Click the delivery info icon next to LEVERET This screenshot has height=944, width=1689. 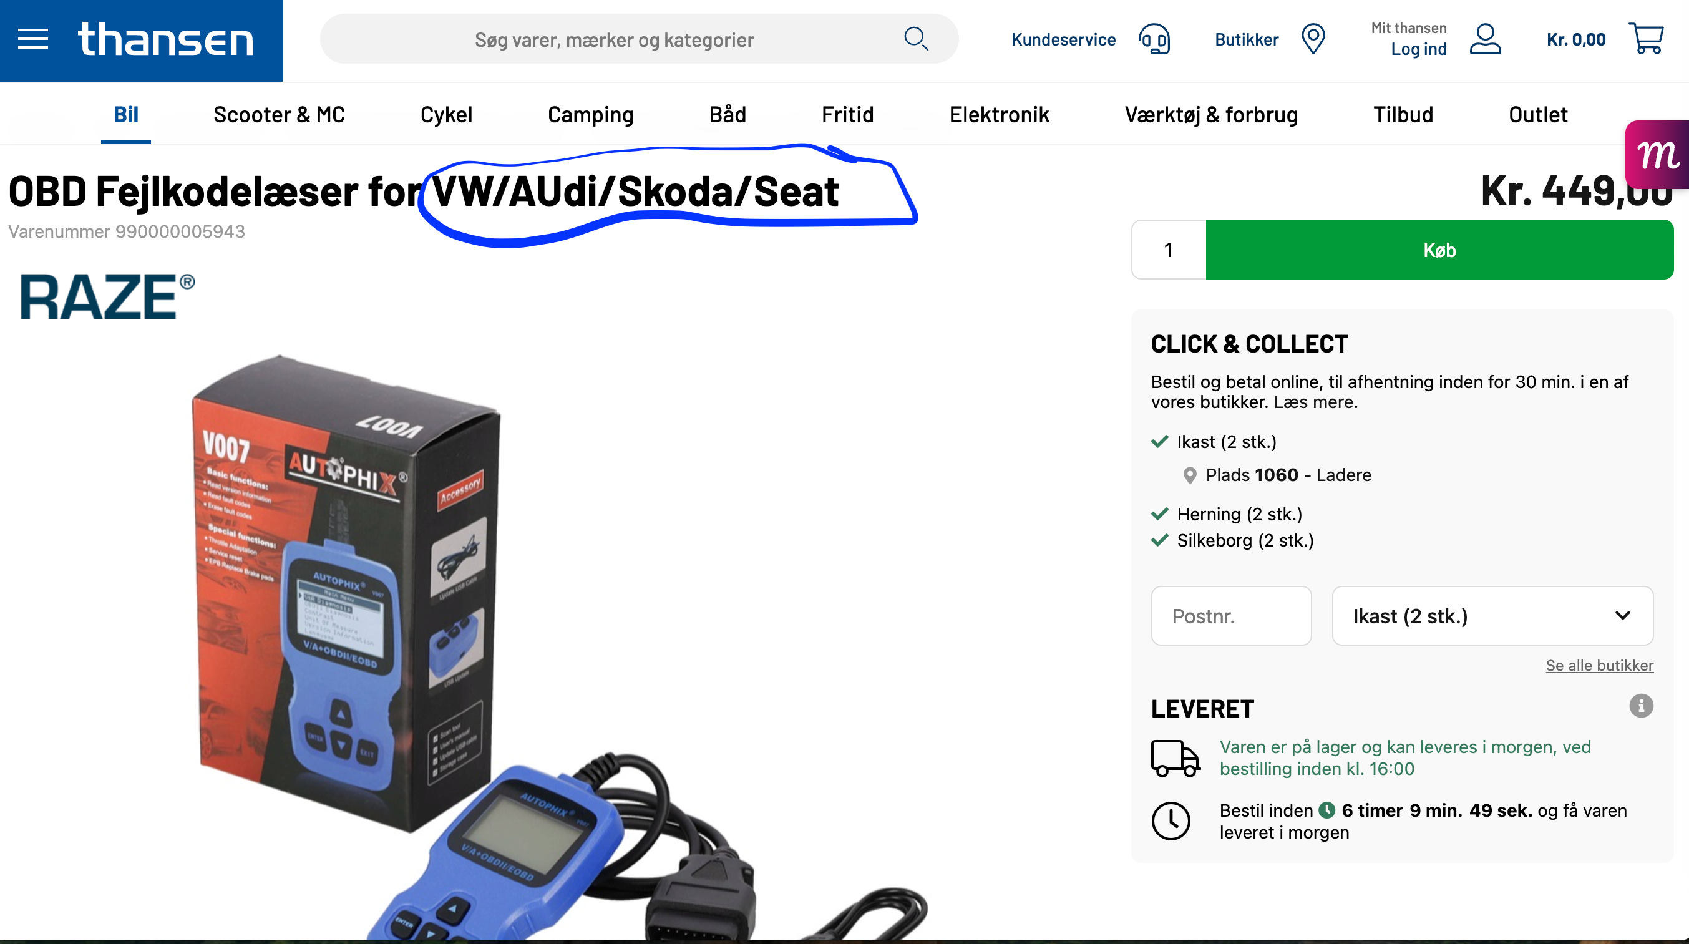click(1641, 706)
